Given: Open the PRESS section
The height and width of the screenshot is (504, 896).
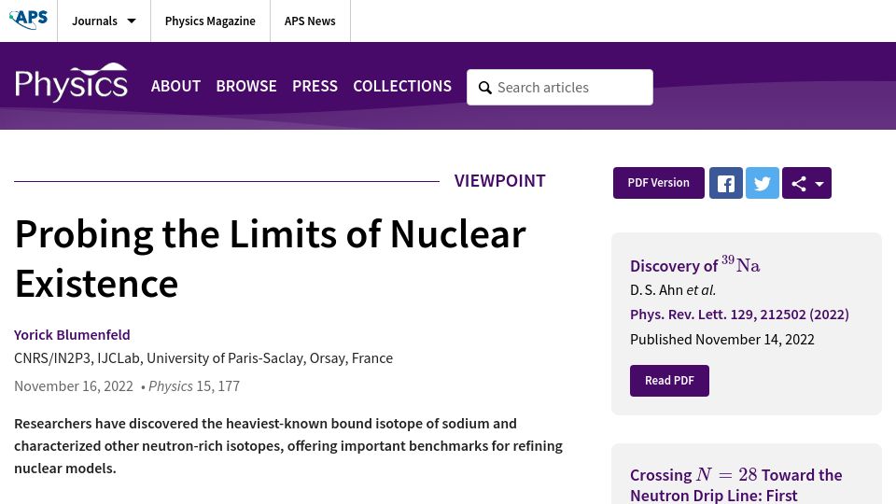Looking at the screenshot, I should tap(315, 86).
